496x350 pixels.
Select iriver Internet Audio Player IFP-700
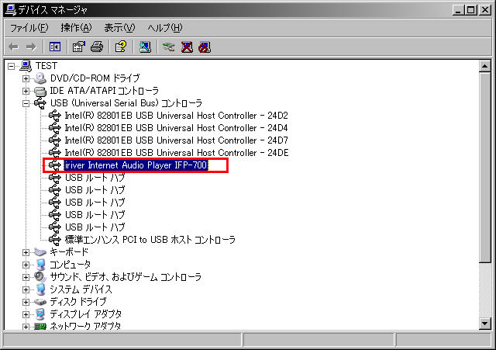coord(136,165)
